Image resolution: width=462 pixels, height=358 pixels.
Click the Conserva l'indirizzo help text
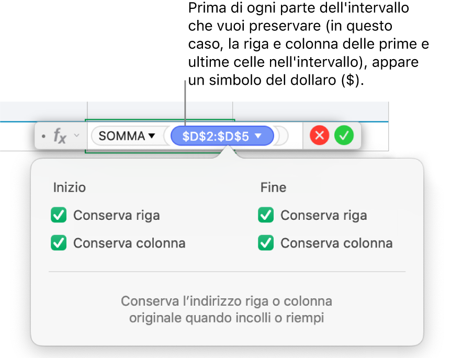coord(227,309)
